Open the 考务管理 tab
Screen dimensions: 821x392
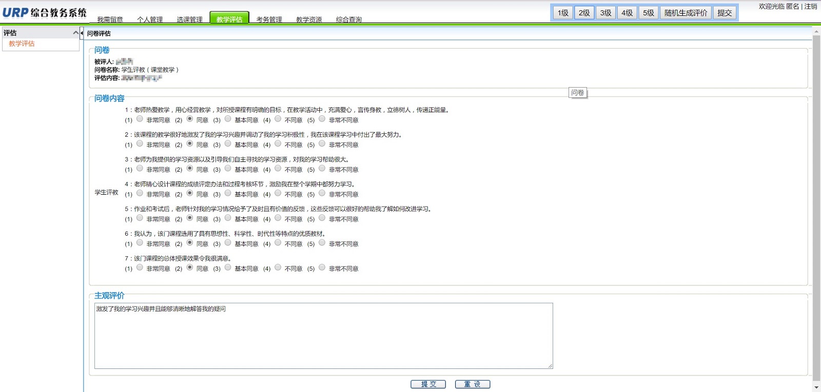(x=269, y=19)
